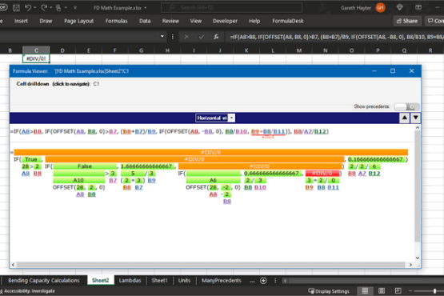
Task: Switch to the Lambdas sheet tab
Action: point(130,281)
